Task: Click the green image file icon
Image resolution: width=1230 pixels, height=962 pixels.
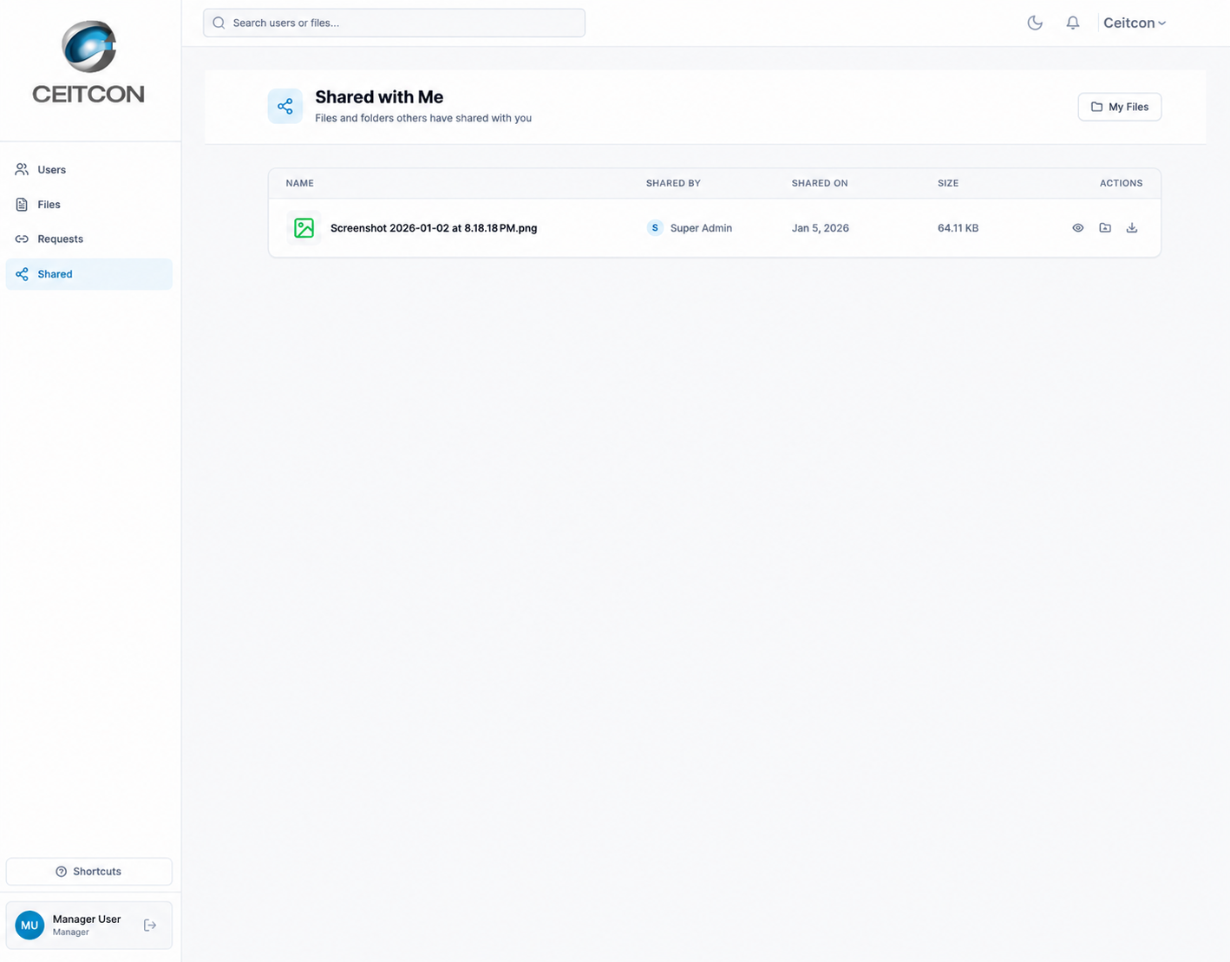Action: pos(304,228)
